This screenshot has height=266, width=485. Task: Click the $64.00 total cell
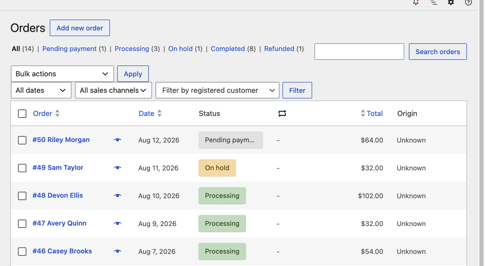coord(372,140)
